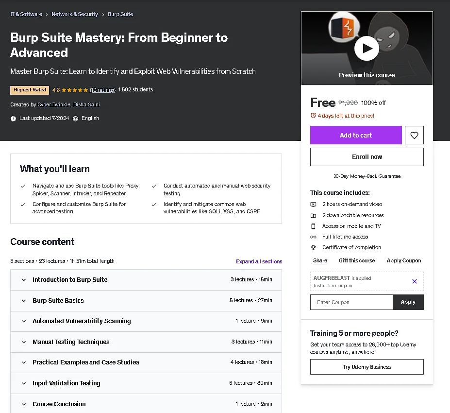Expand Introduction to Burp Suite section

146,280
